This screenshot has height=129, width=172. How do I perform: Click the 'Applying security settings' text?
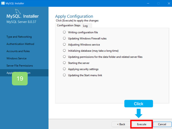pos(83,69)
